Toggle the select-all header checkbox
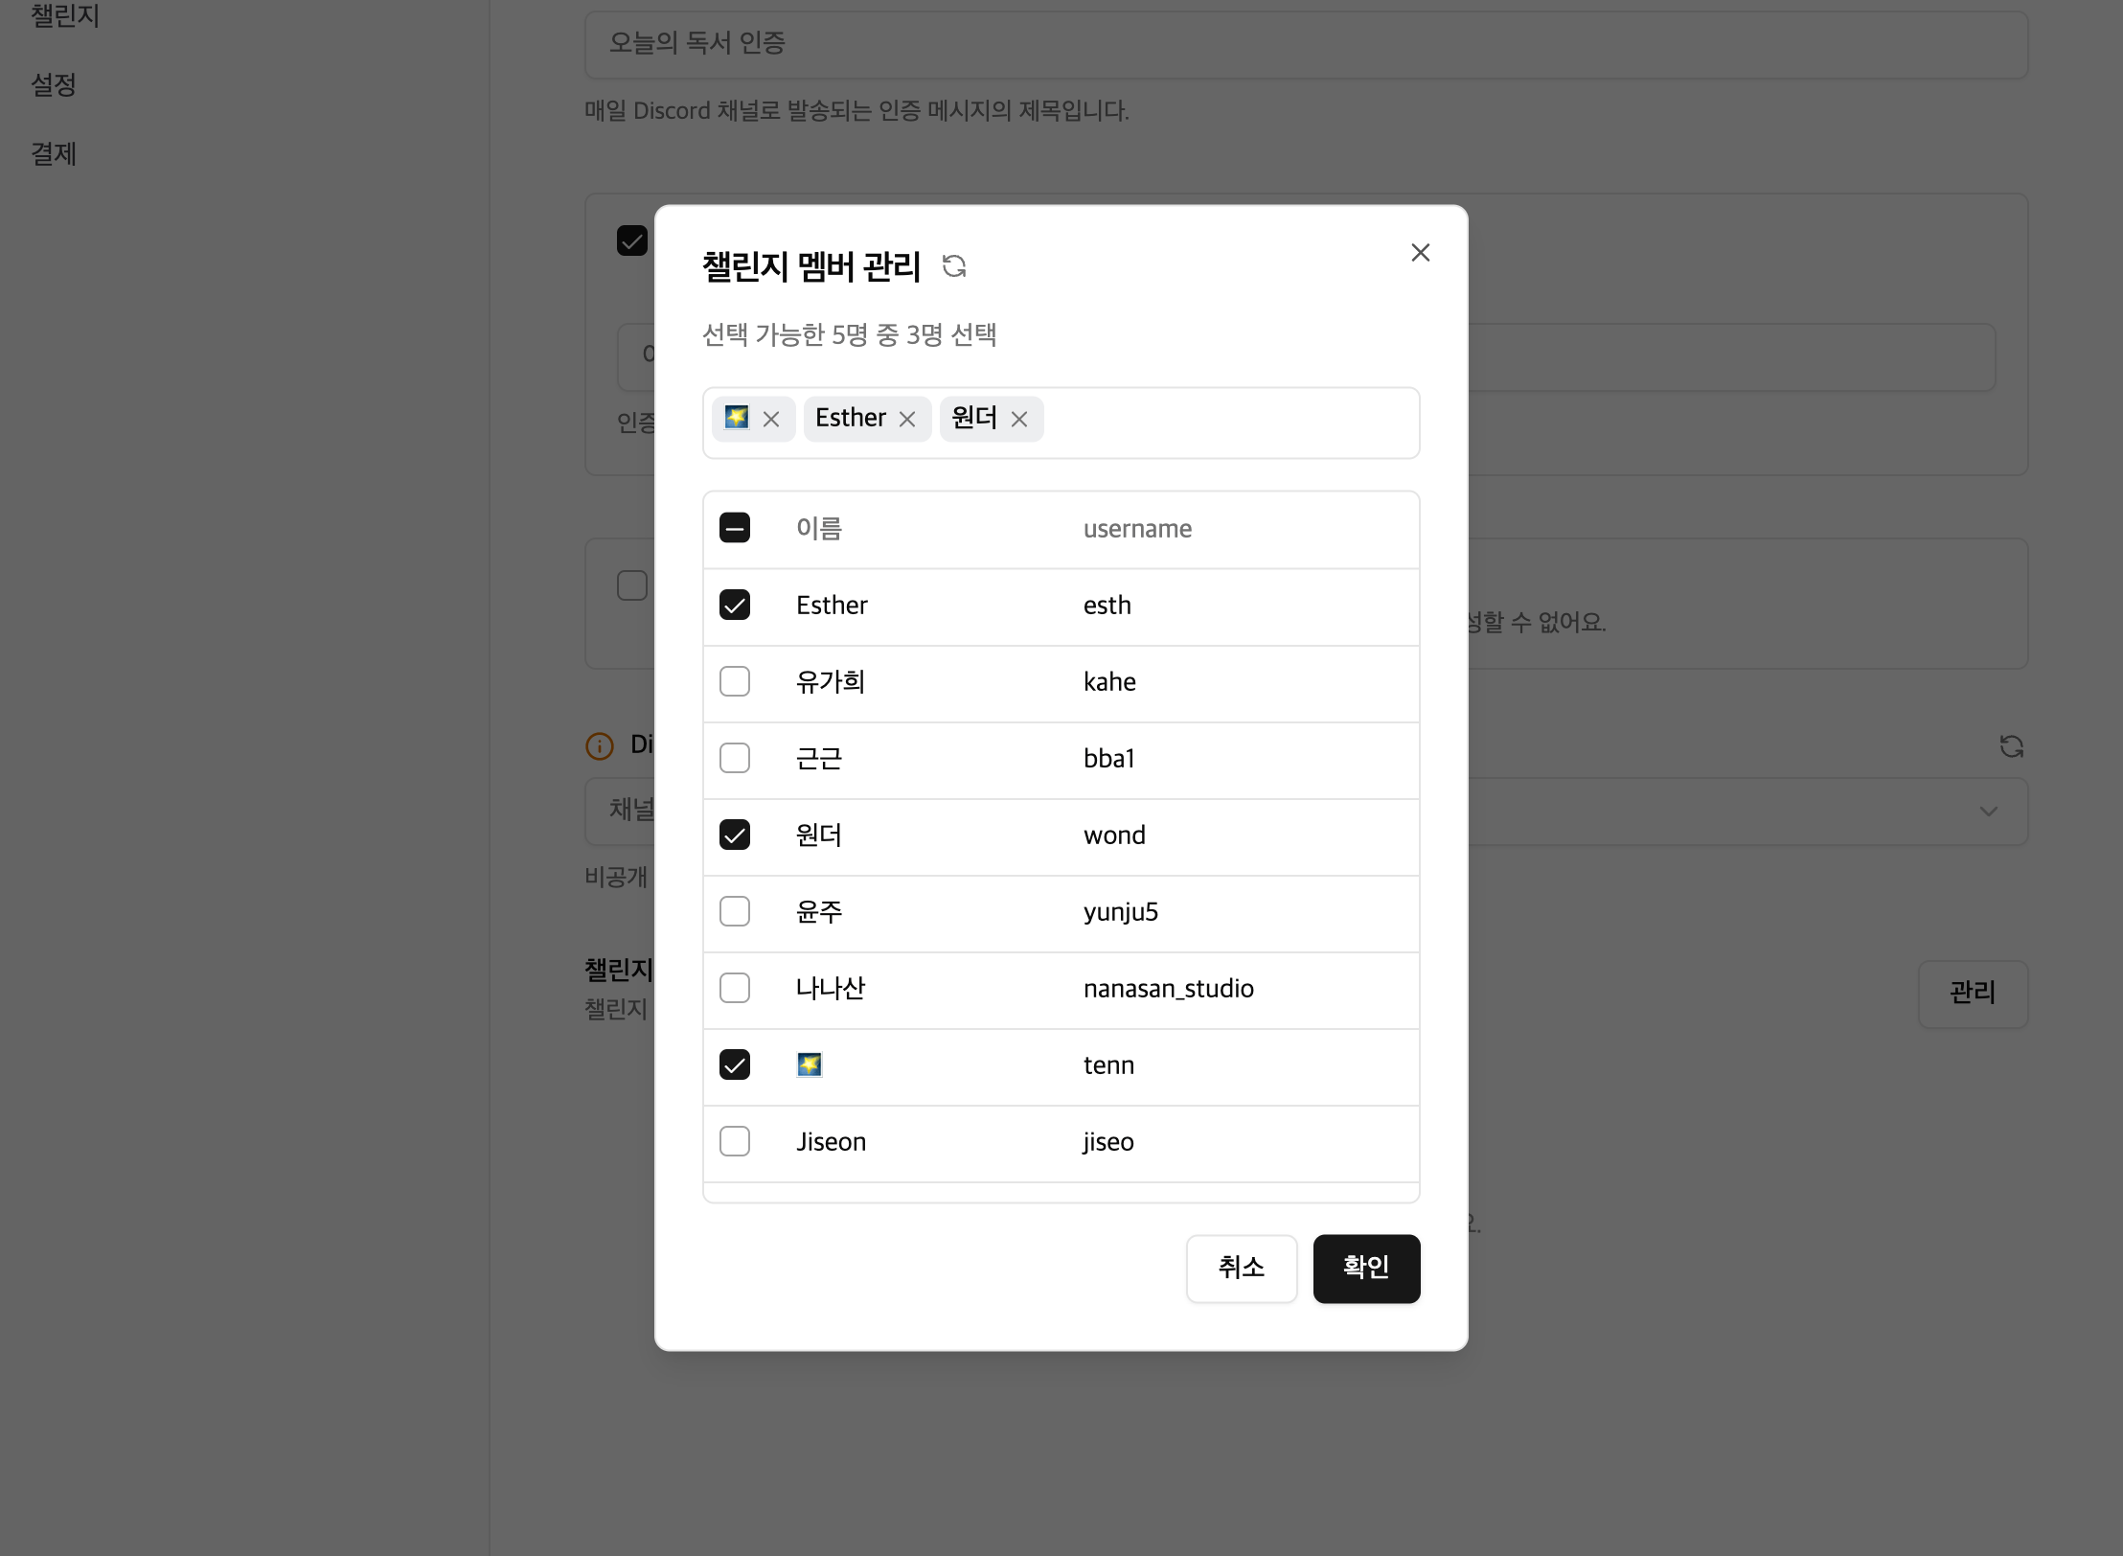 735,528
